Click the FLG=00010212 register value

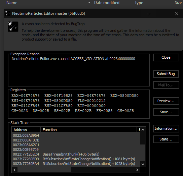91,101
